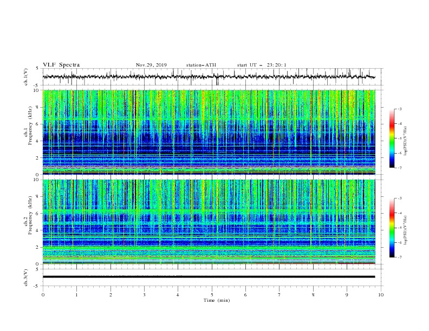Click the log(PSD) label beside ch.1 color bar
This screenshot has width=429, height=331.
point(406,141)
